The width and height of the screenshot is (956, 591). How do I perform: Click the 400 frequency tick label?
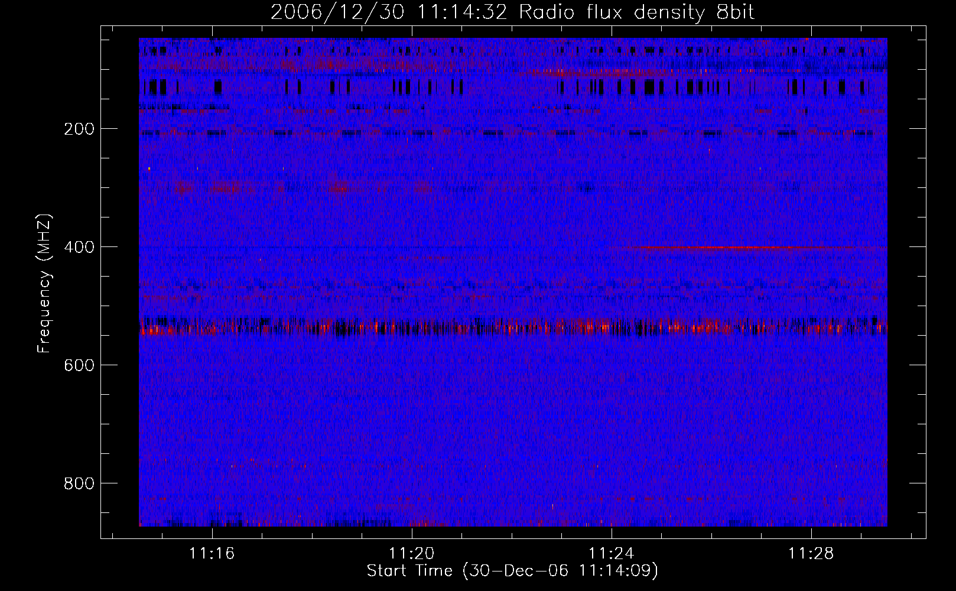[x=79, y=247]
